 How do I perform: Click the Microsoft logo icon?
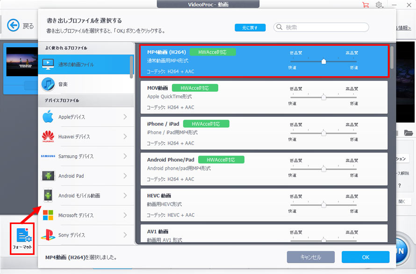[48, 215]
